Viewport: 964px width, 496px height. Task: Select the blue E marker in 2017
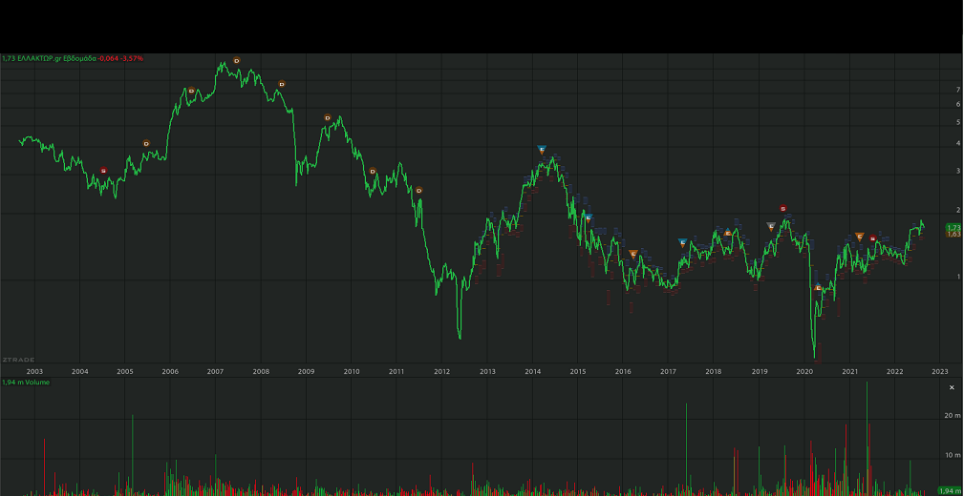(682, 243)
